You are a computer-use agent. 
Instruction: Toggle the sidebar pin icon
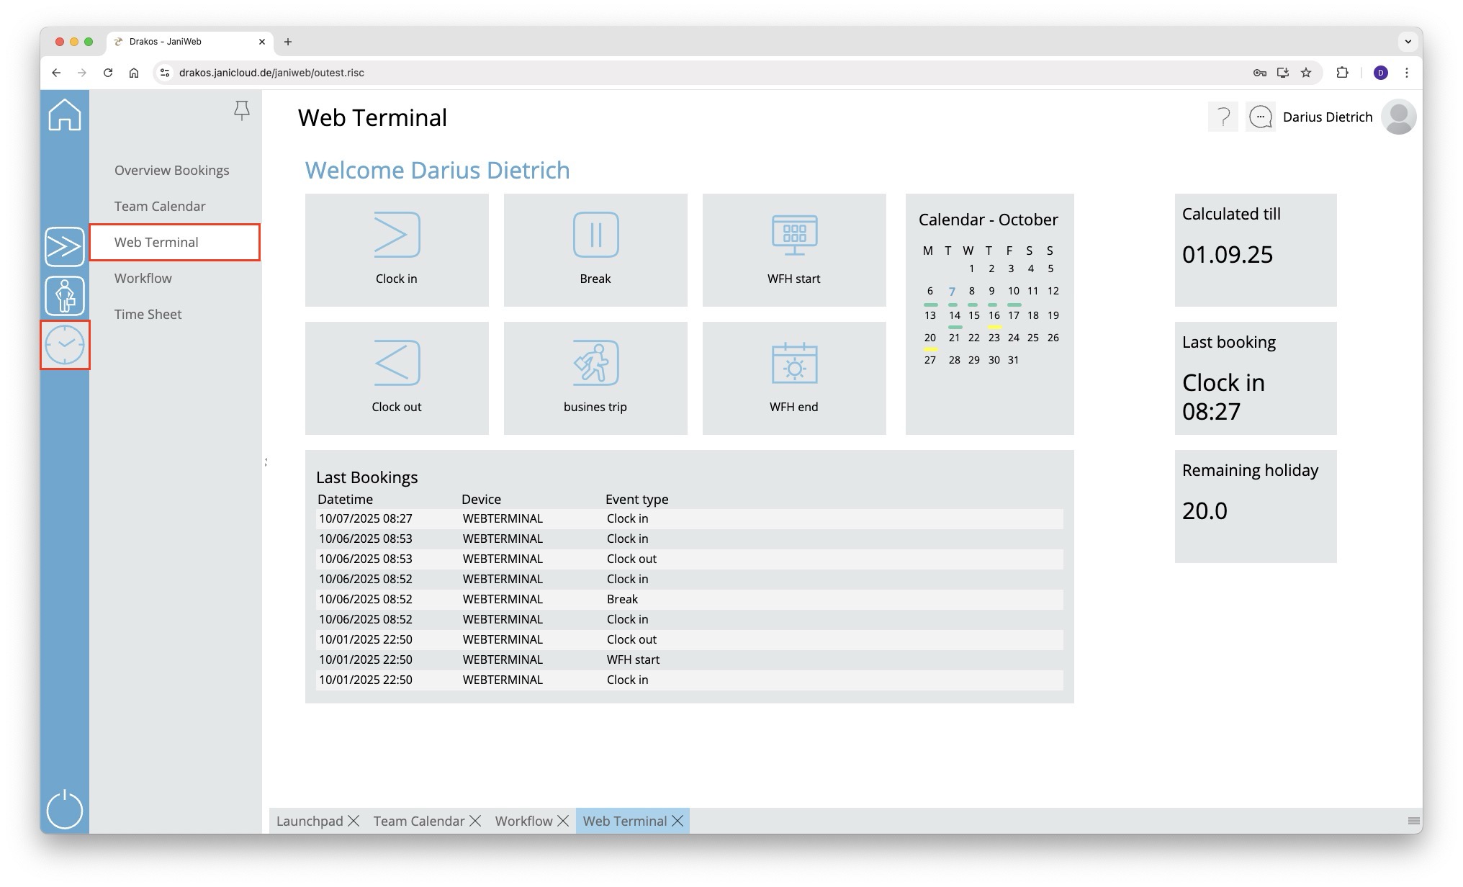tap(242, 110)
